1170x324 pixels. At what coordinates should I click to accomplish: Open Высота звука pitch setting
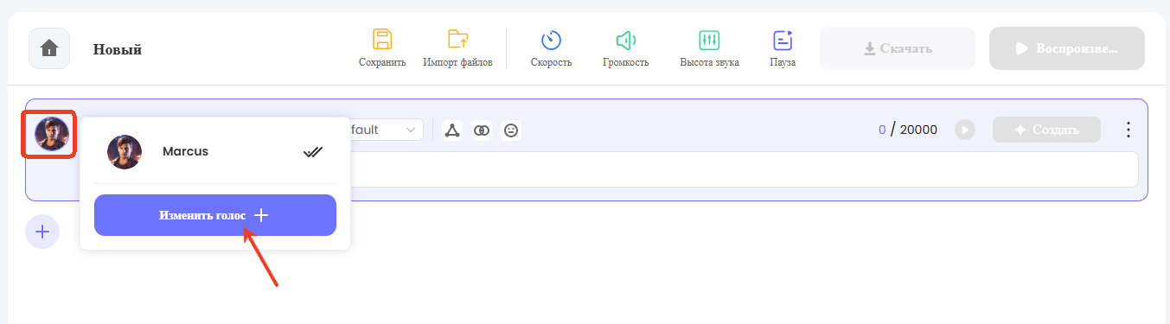point(709,48)
